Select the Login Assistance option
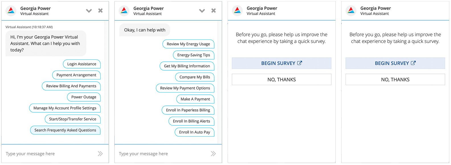 [x=82, y=64]
